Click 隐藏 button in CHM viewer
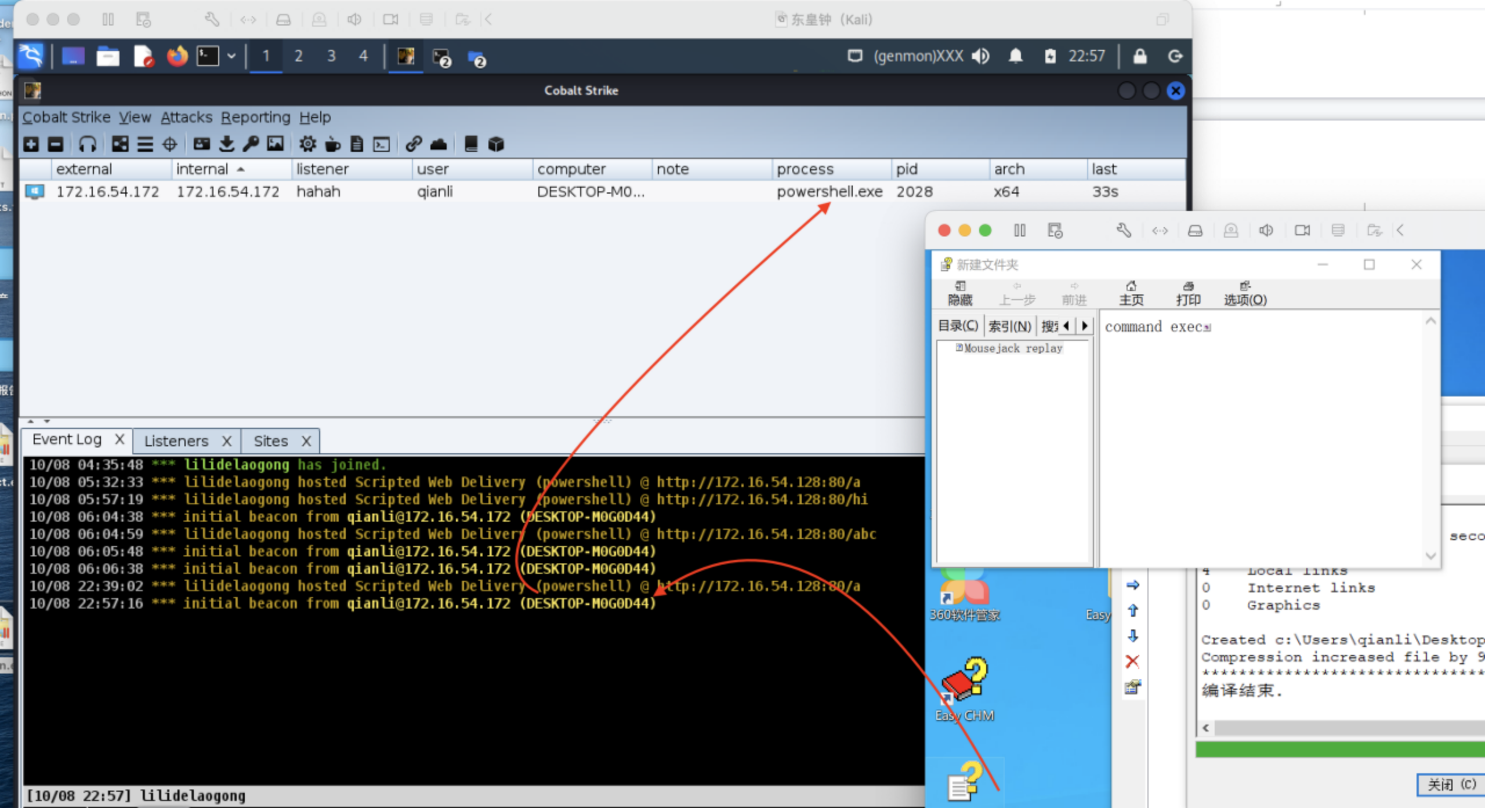Viewport: 1485px width, 808px height. point(960,293)
